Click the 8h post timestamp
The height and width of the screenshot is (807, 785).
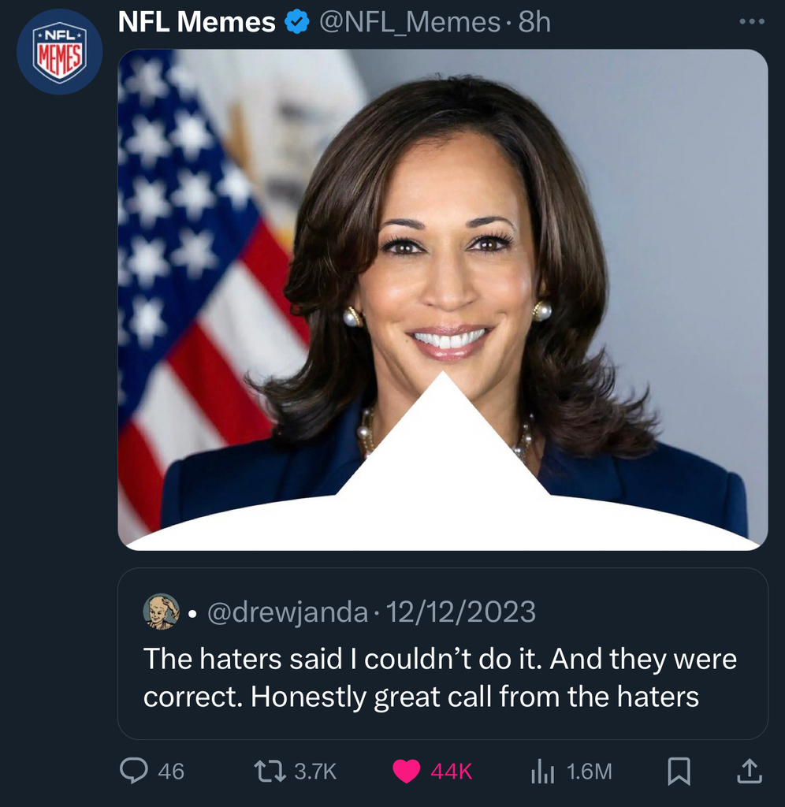(534, 23)
